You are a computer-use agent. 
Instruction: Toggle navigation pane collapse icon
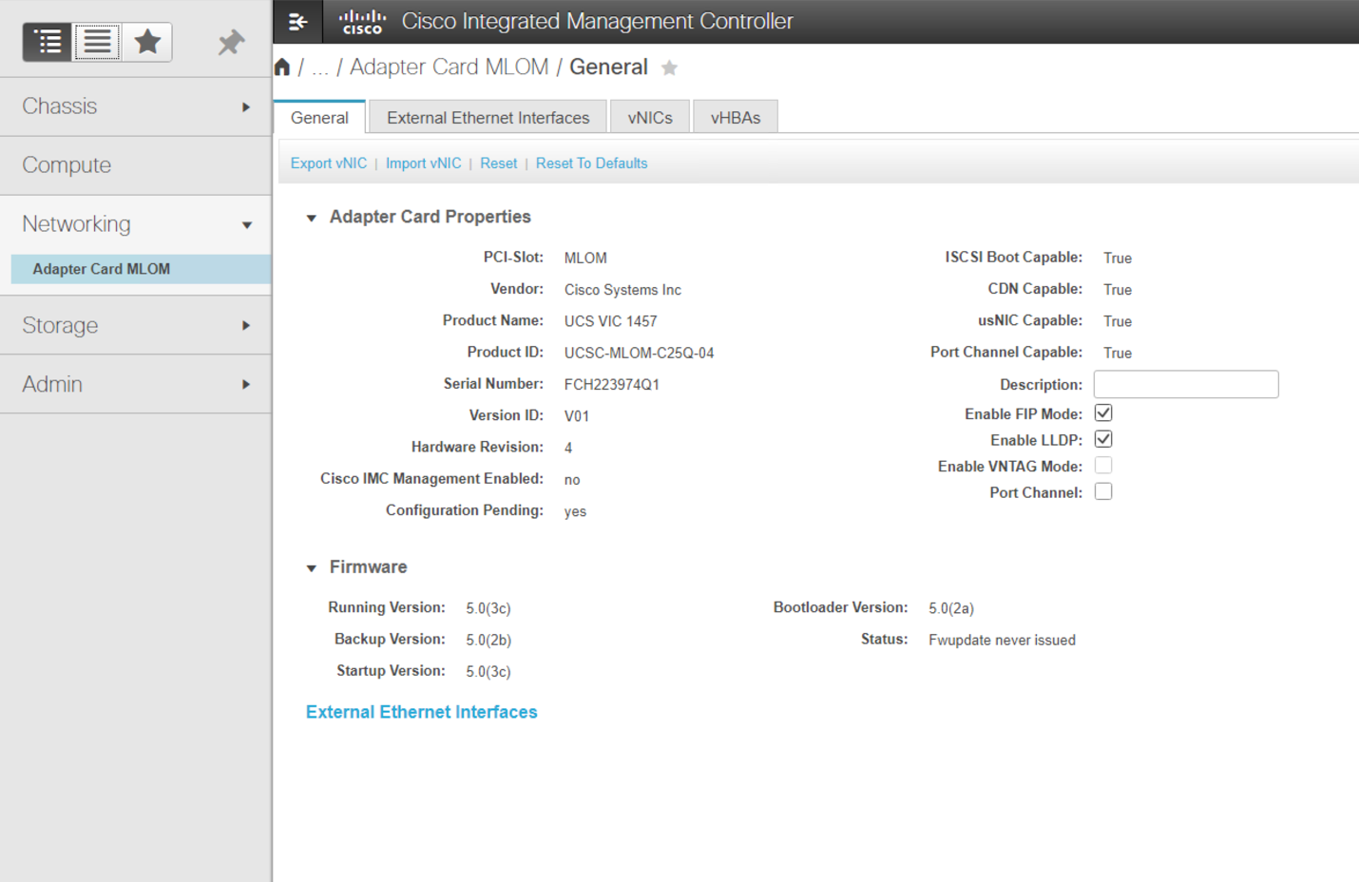[297, 21]
